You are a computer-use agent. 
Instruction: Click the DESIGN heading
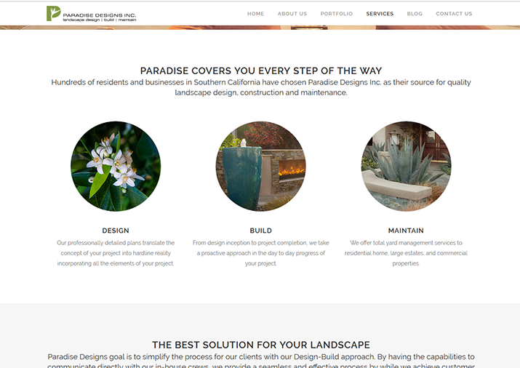pos(116,231)
